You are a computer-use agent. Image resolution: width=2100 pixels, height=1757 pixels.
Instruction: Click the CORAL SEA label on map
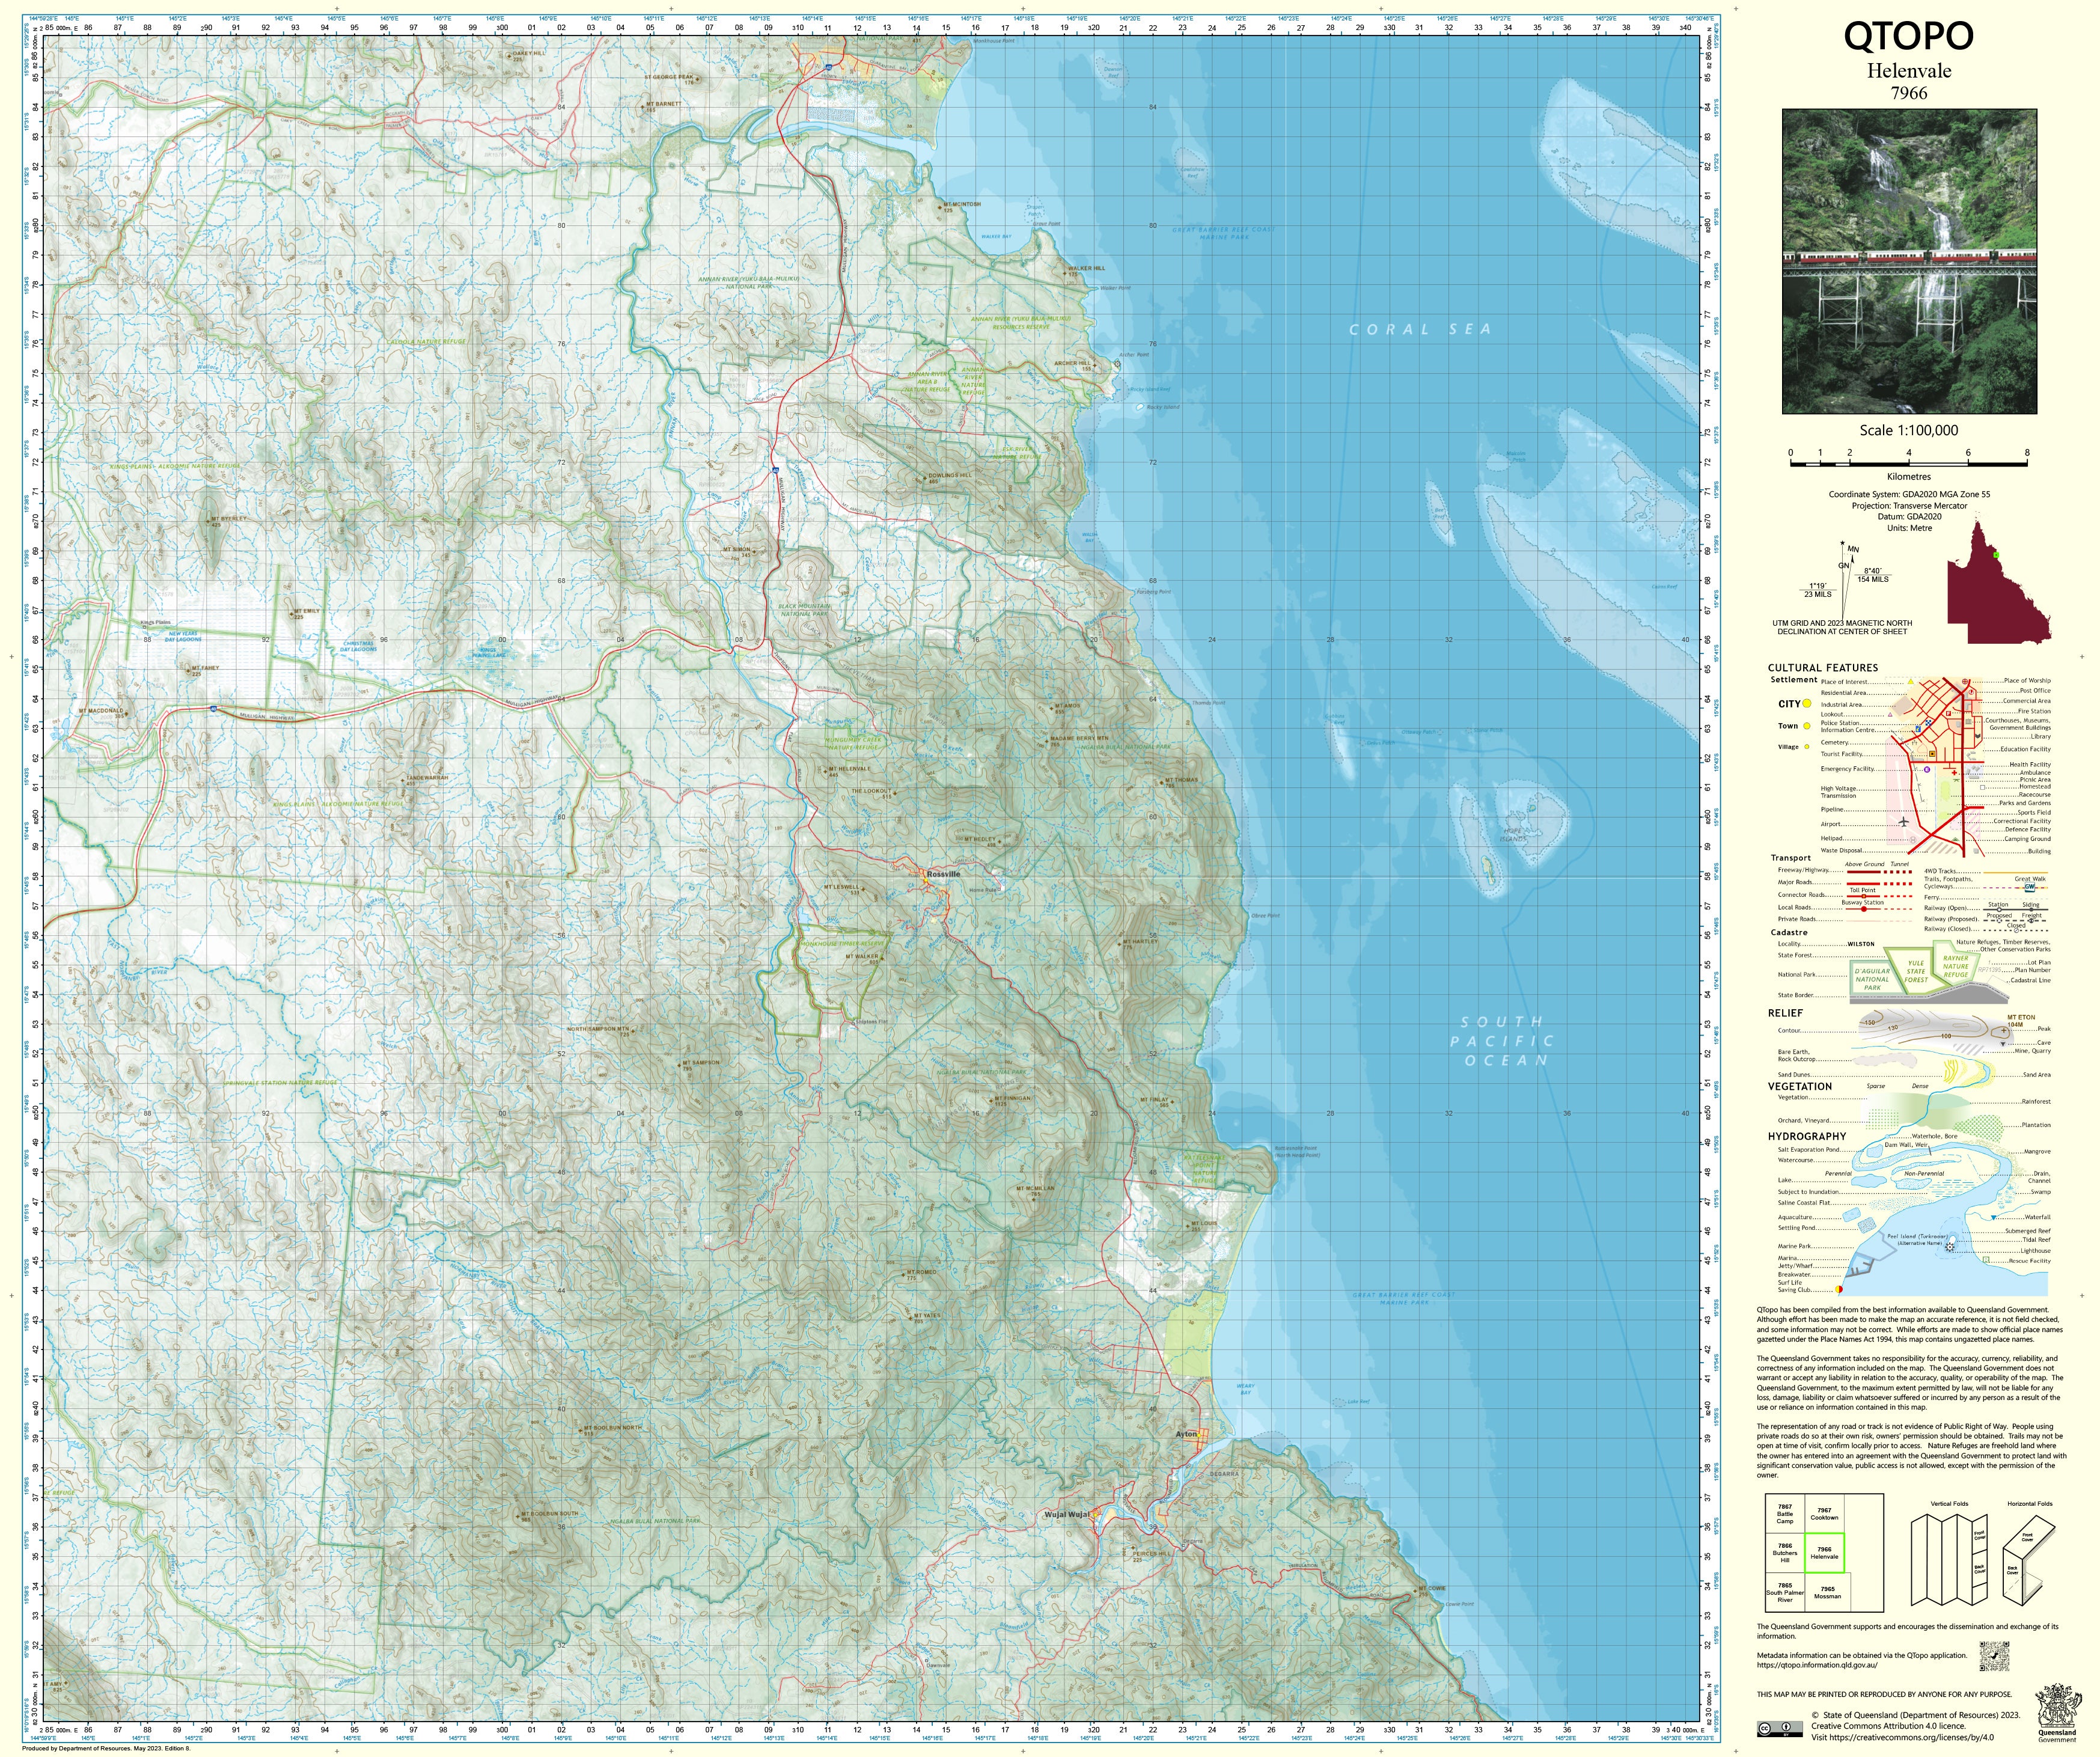pyautogui.click(x=1420, y=329)
